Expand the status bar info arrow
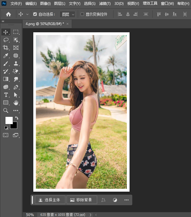The width and height of the screenshot is (191, 217). pos(90,215)
